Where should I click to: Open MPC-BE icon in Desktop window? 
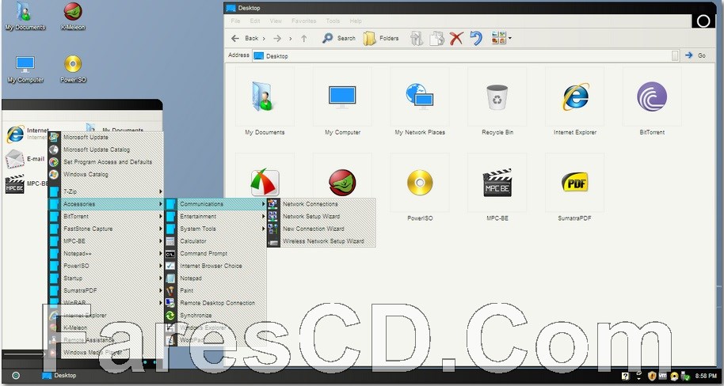pyautogui.click(x=497, y=183)
